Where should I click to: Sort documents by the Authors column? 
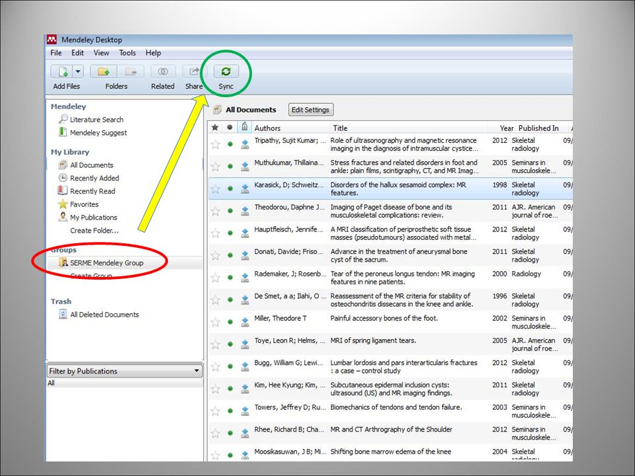click(x=267, y=128)
